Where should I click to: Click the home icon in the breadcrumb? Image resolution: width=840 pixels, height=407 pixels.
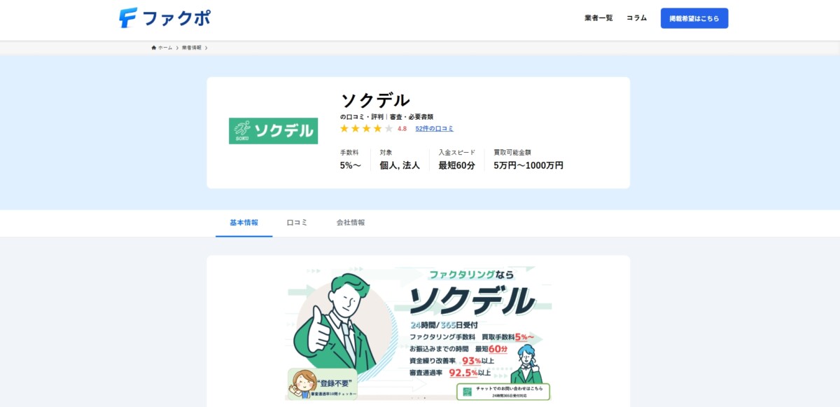point(154,48)
